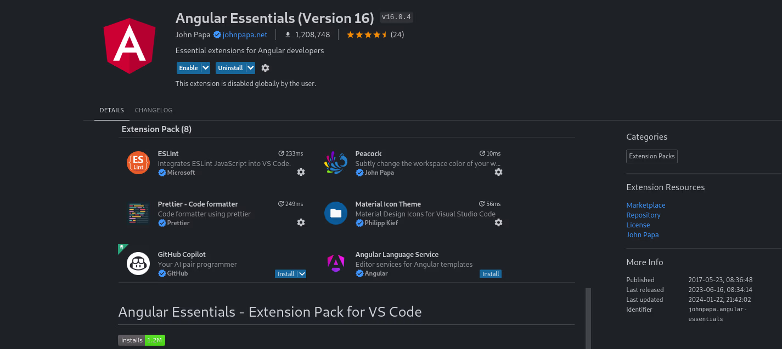Open the GitHub Copilot Install dropdown arrow
This screenshot has height=349, width=782.
(x=302, y=274)
